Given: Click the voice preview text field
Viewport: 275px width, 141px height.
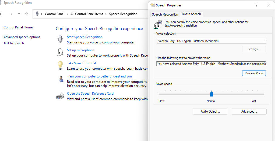Looking at the screenshot, I should point(211,64).
